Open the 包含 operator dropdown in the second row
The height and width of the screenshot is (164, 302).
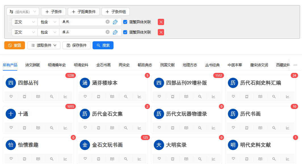click(48, 32)
